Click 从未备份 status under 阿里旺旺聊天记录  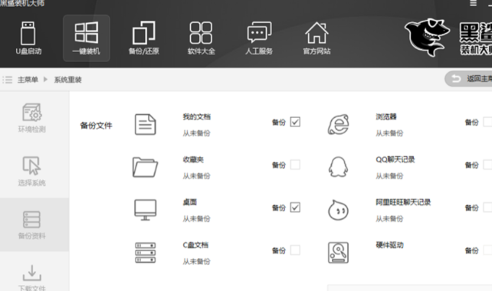click(x=390, y=218)
